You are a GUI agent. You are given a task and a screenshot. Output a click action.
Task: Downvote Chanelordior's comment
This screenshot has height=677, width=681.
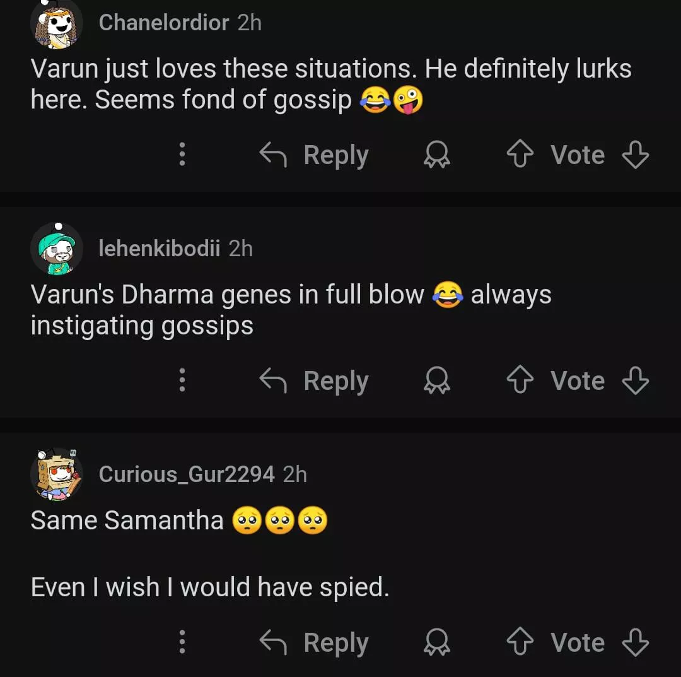coord(635,155)
